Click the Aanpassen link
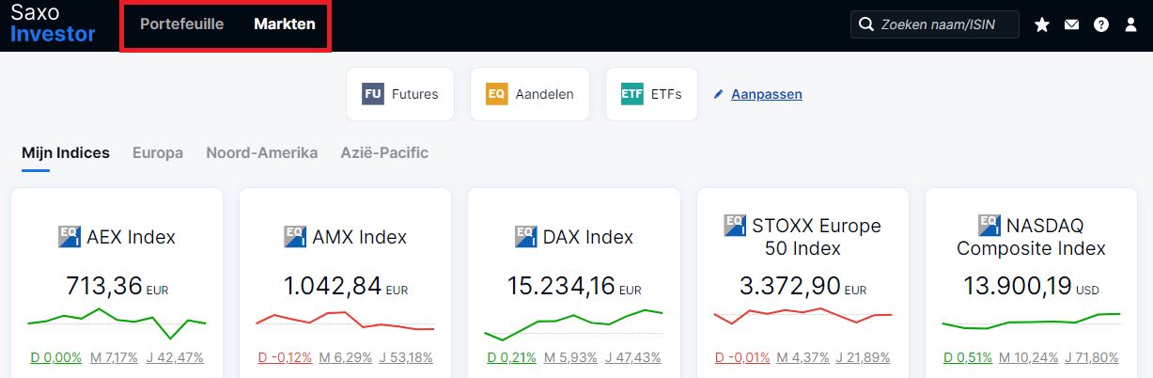Viewport: 1153px width, 378px height. point(767,94)
